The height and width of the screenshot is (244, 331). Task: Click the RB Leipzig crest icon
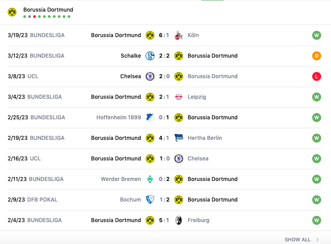click(179, 97)
